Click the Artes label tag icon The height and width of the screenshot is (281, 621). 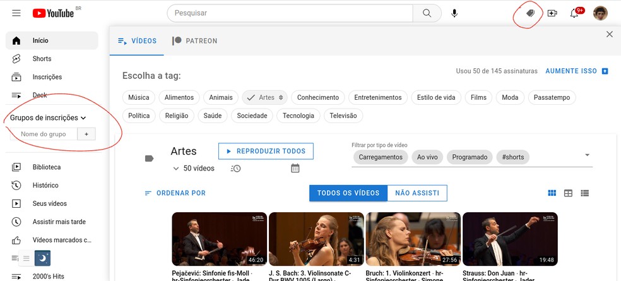(x=150, y=158)
